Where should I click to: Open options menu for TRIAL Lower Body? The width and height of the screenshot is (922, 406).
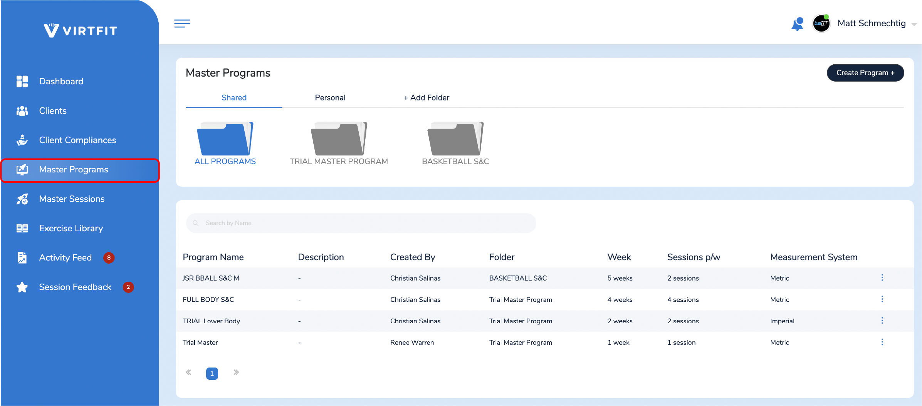(882, 321)
